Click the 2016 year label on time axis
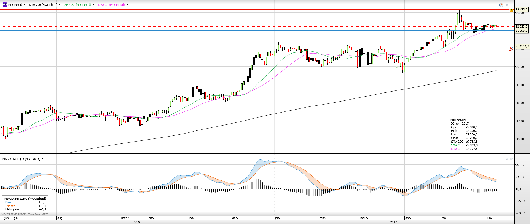Screen dimensions: 530x224 point(137,222)
